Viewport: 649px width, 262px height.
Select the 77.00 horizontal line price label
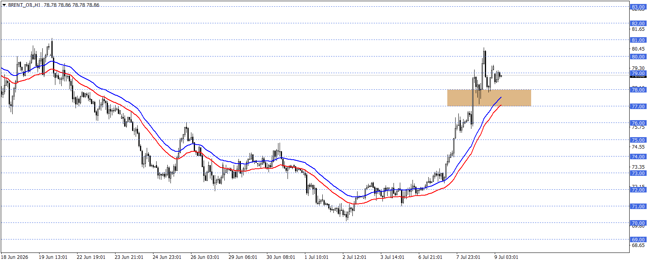click(x=638, y=106)
